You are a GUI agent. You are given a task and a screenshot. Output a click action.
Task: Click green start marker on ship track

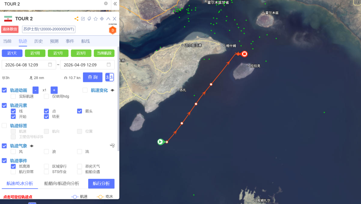pos(160,142)
